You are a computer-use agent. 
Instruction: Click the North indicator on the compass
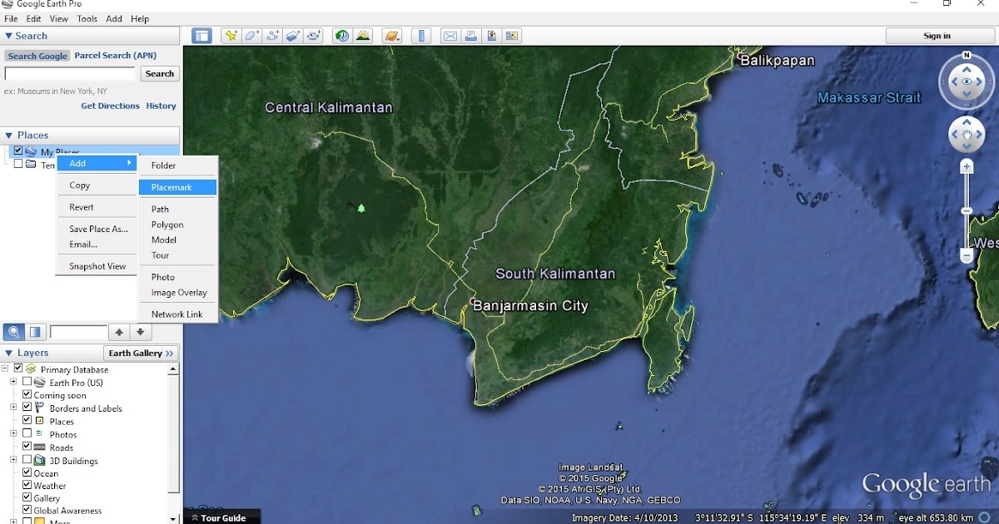point(967,56)
